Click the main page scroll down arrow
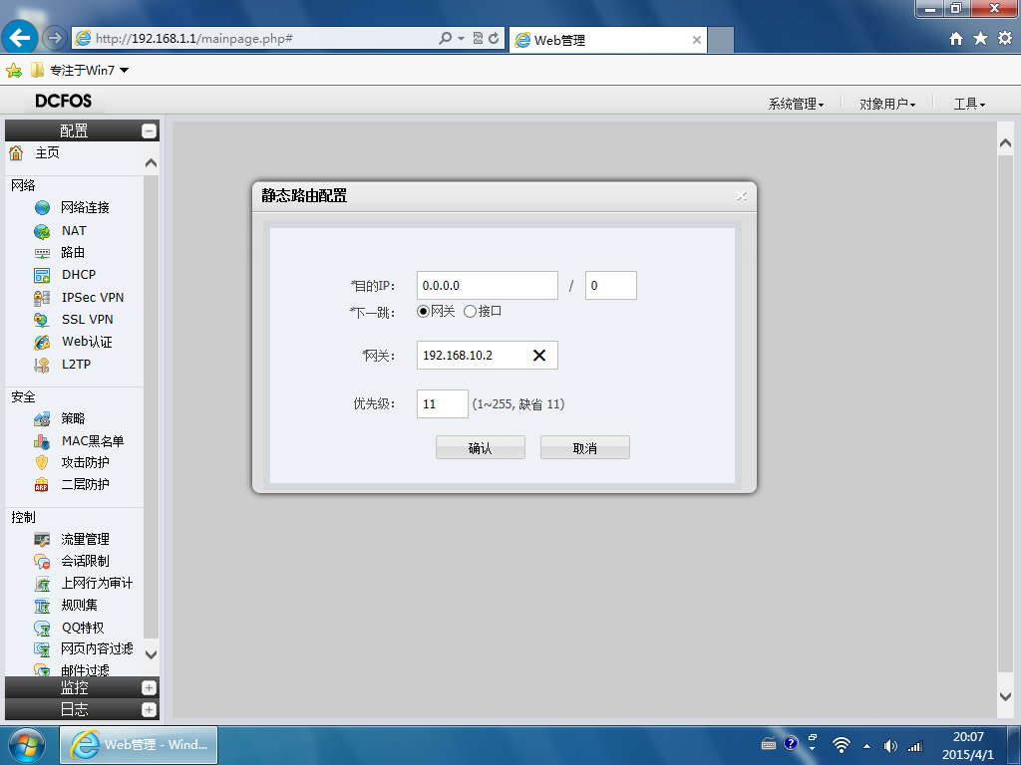The width and height of the screenshot is (1021, 765). (x=1005, y=696)
